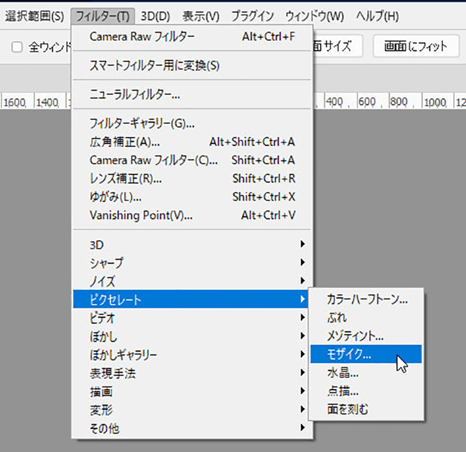The image size is (466, 452).
Task: Expand the その他 submenu
Action: tap(192, 428)
